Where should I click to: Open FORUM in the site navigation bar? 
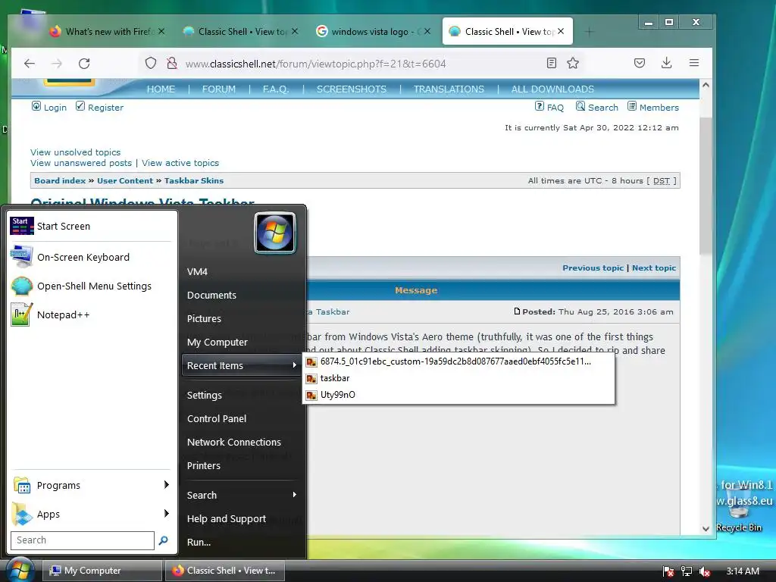click(219, 89)
